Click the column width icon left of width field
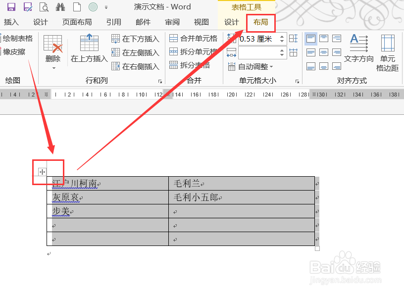This screenshot has width=404, height=294. 232,52
